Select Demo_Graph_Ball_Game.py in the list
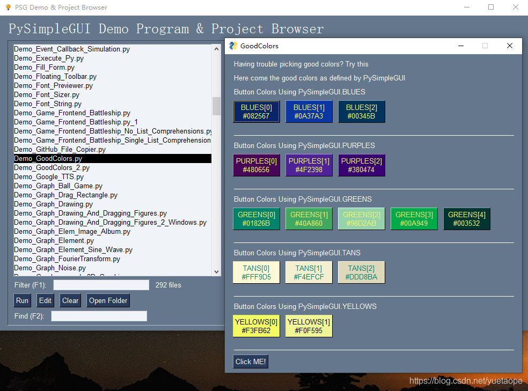This screenshot has width=528, height=391. (x=113, y=186)
